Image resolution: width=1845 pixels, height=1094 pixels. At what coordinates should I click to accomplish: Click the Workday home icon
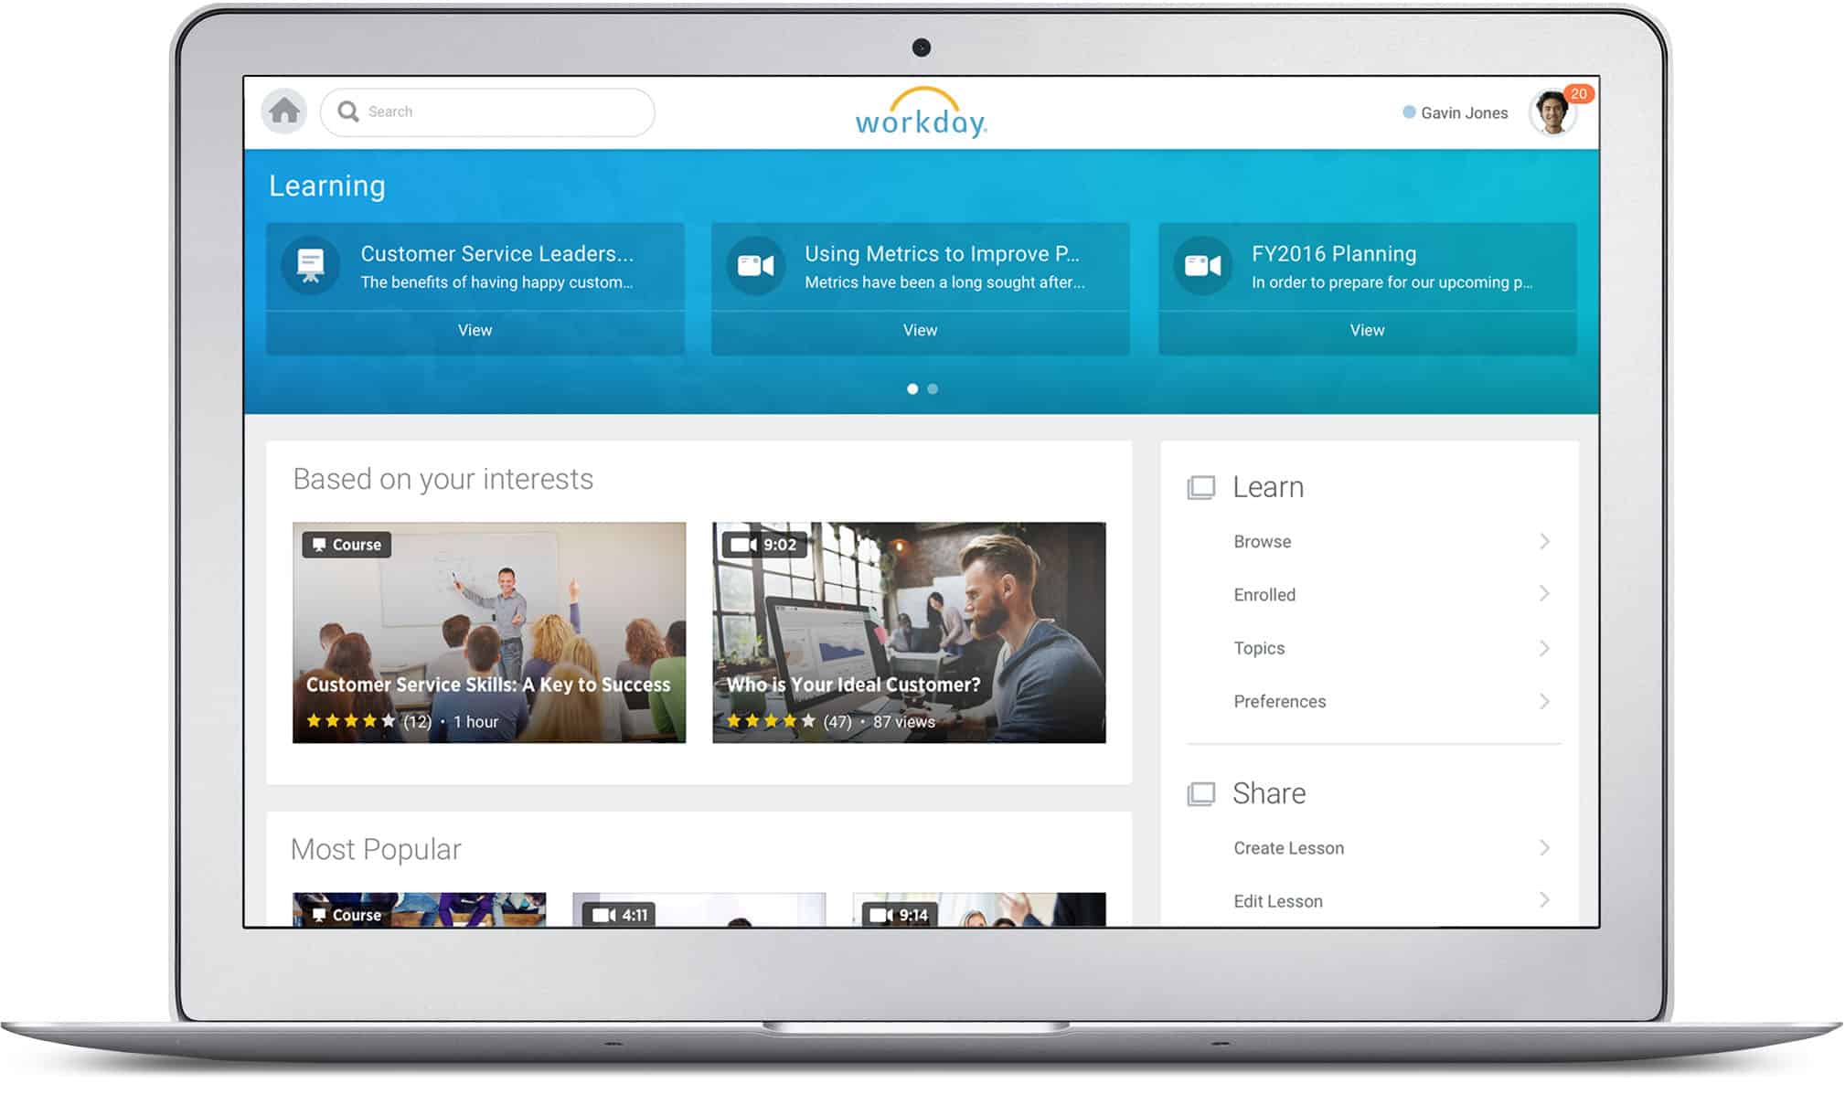pos(284,111)
